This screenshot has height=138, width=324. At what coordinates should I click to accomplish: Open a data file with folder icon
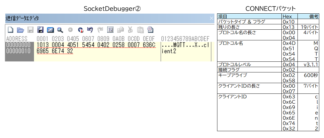(20, 30)
